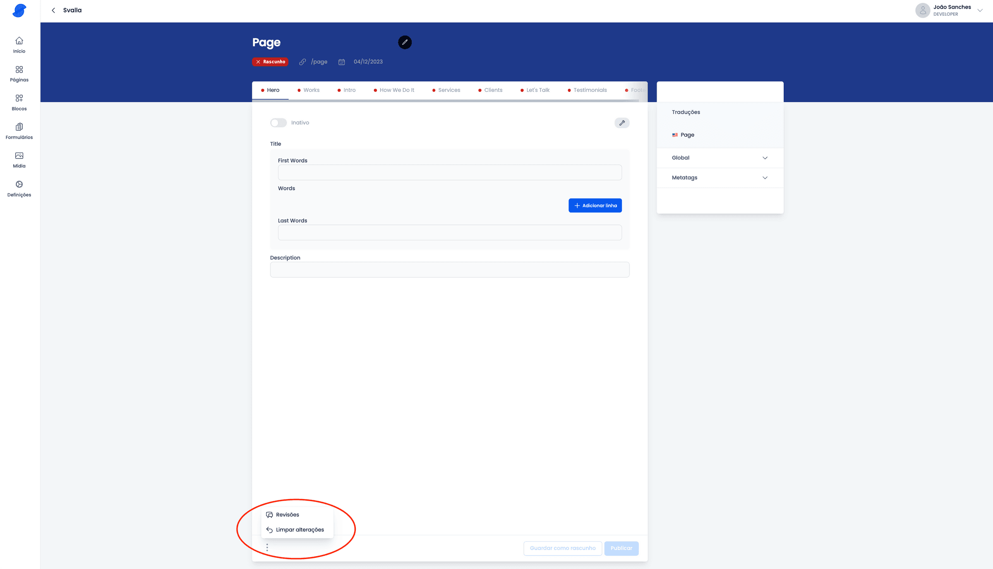Click the three-dot options icon
This screenshot has height=569, width=993.
click(x=267, y=547)
